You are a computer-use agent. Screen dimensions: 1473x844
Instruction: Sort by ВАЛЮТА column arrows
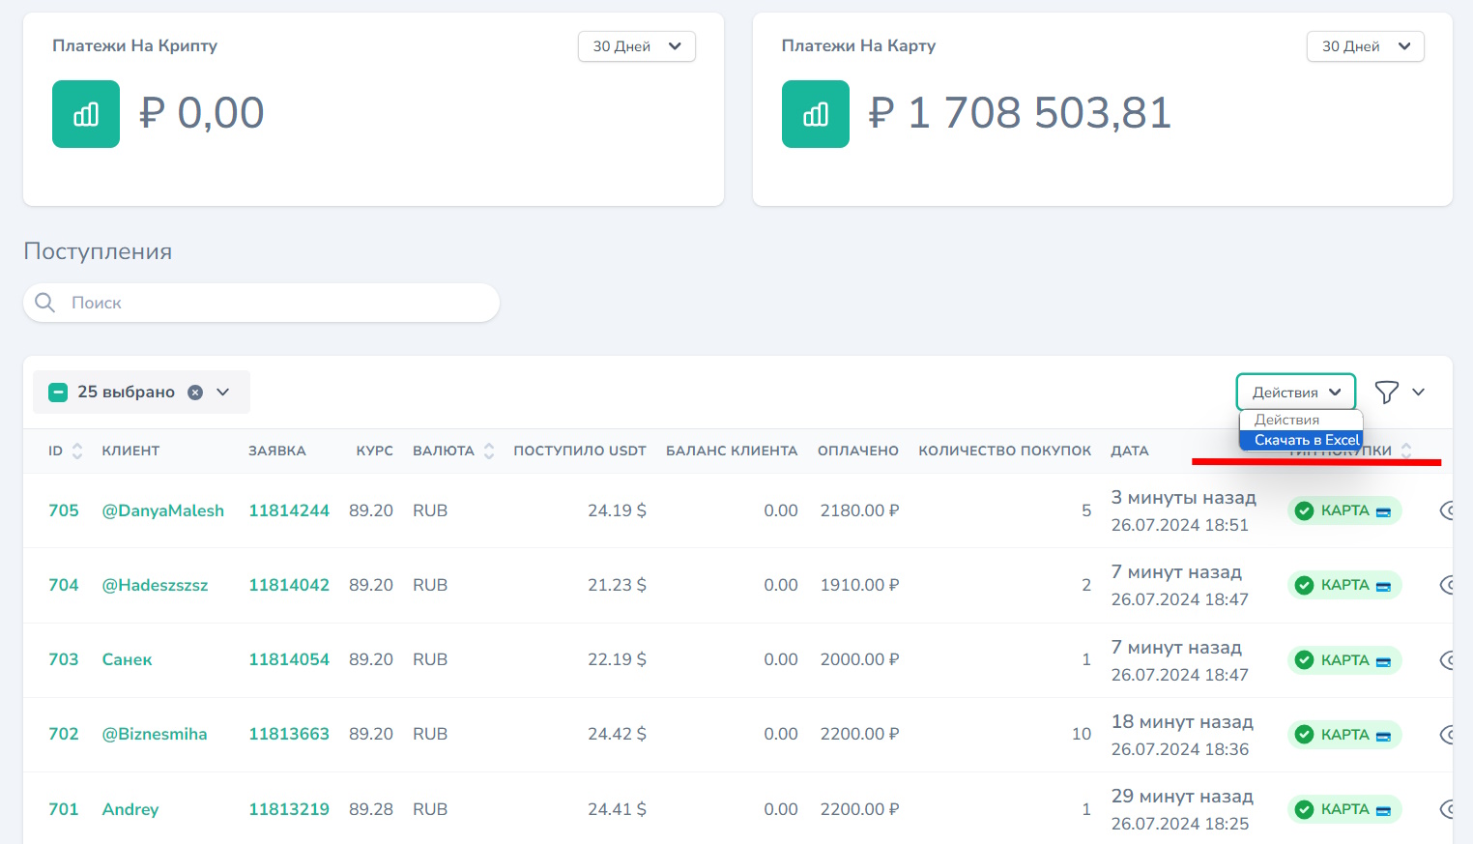point(489,451)
